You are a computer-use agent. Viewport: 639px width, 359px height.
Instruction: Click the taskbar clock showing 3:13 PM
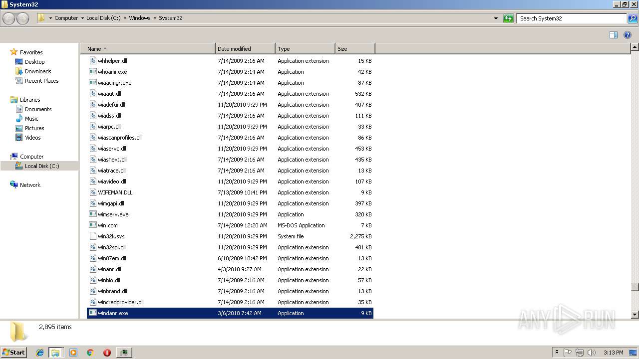[613, 353]
